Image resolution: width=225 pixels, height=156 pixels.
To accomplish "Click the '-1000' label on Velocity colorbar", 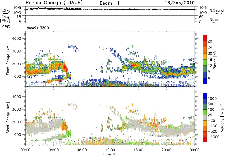I will pyautogui.click(x=214, y=137).
